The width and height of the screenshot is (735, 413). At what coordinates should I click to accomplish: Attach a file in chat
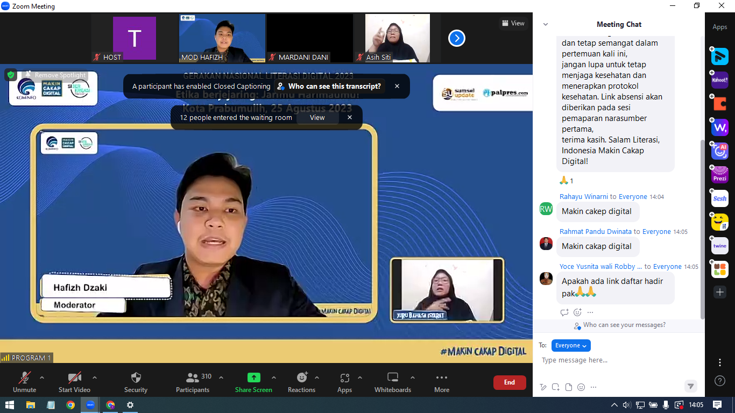click(569, 387)
